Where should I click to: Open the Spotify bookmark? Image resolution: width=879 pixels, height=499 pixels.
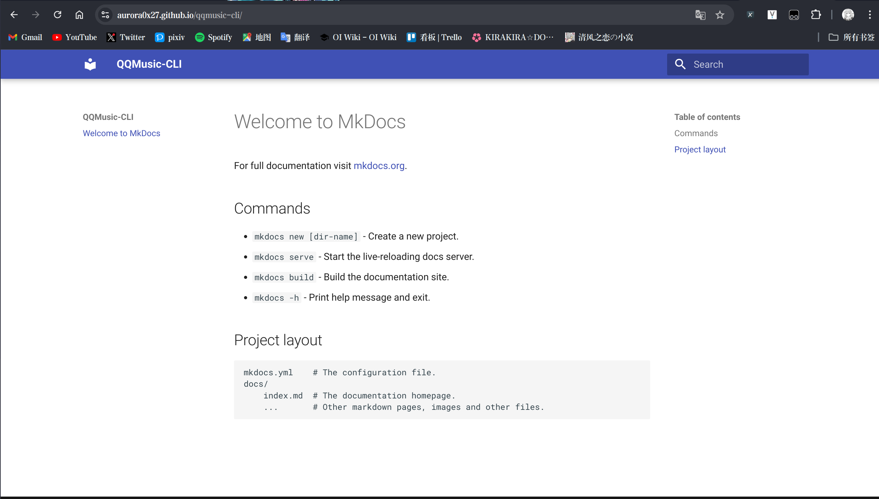pyautogui.click(x=214, y=37)
